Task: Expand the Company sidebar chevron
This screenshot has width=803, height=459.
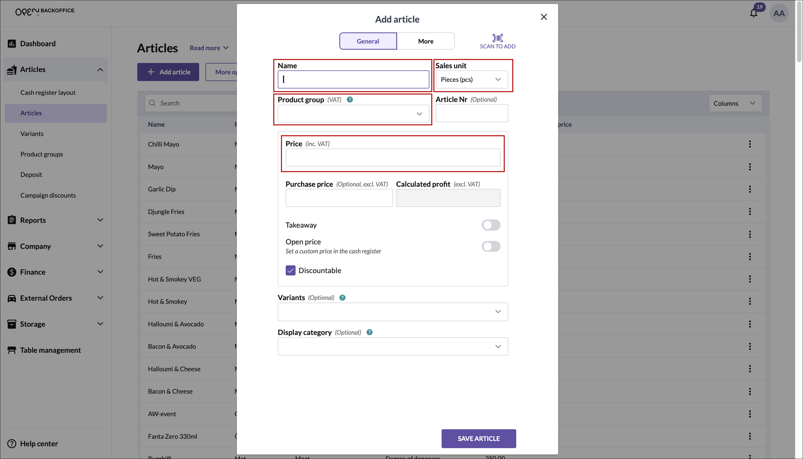Action: [100, 246]
